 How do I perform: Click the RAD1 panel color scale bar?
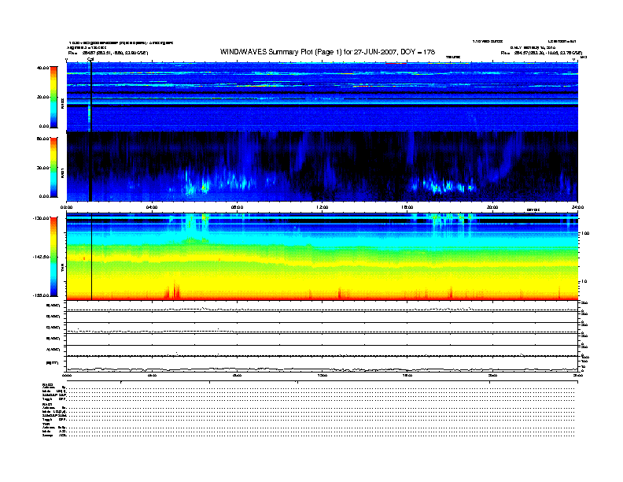(x=53, y=168)
